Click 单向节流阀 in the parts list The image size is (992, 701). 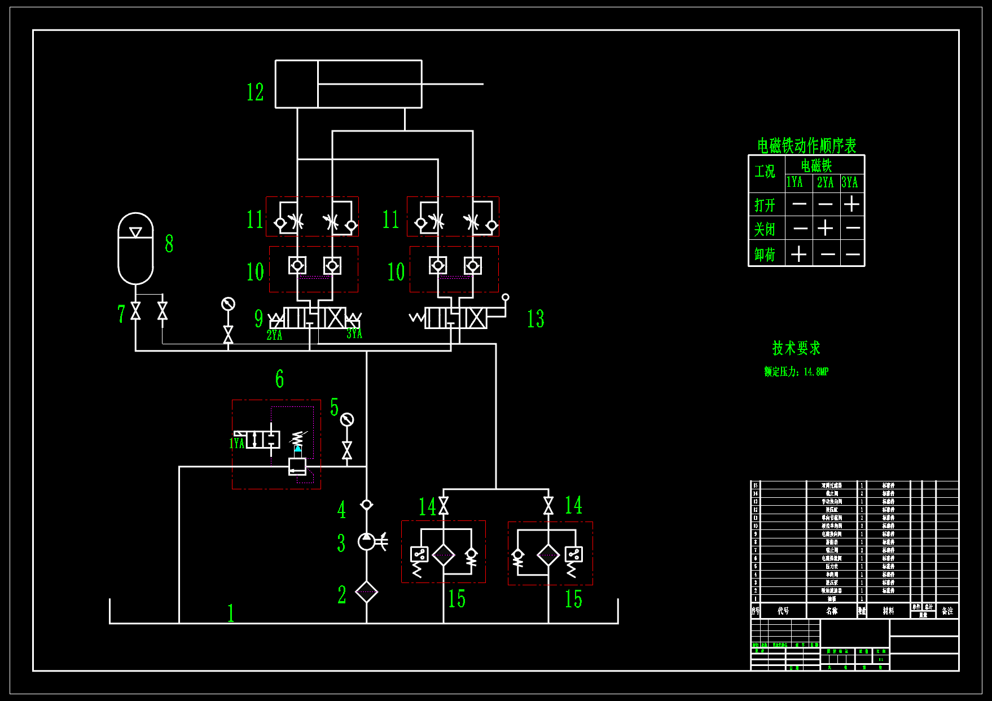click(x=832, y=518)
